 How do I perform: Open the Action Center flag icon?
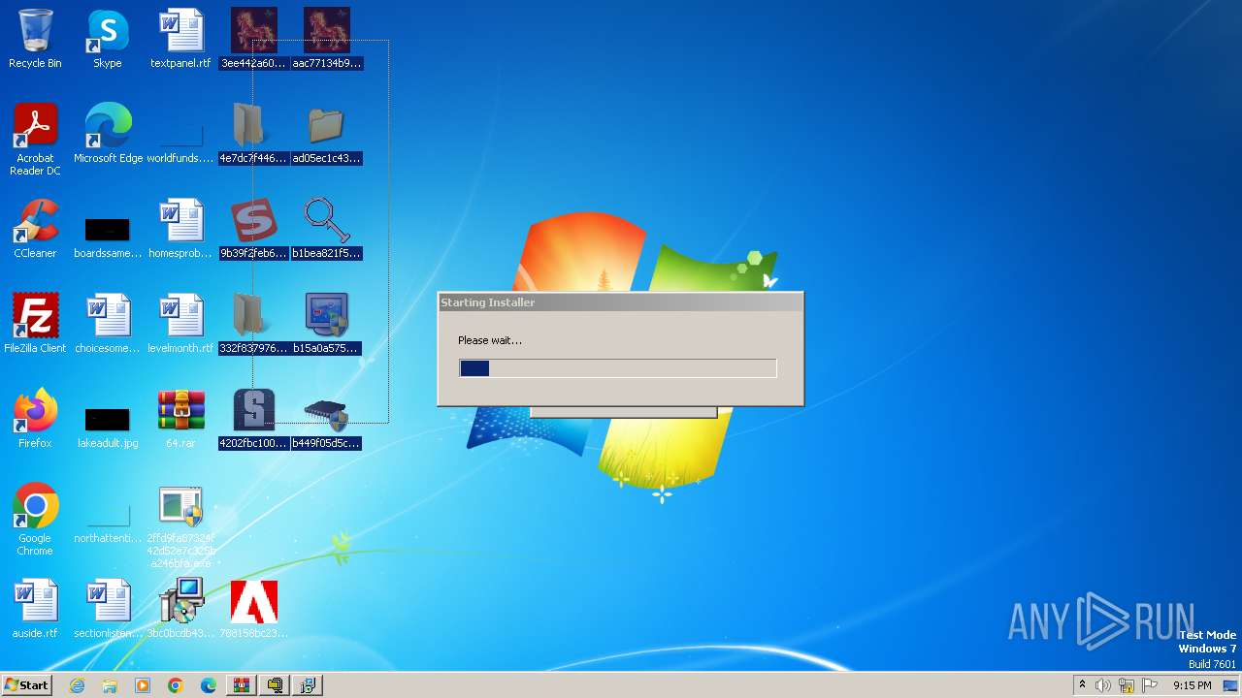(1150, 685)
